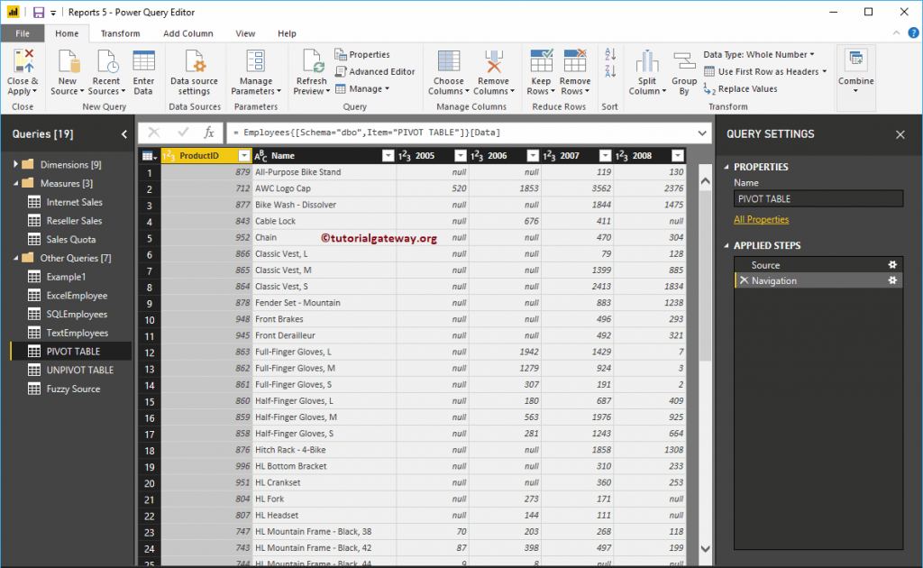The image size is (923, 568).
Task: Click the Close & Apply icon
Action: point(23,61)
